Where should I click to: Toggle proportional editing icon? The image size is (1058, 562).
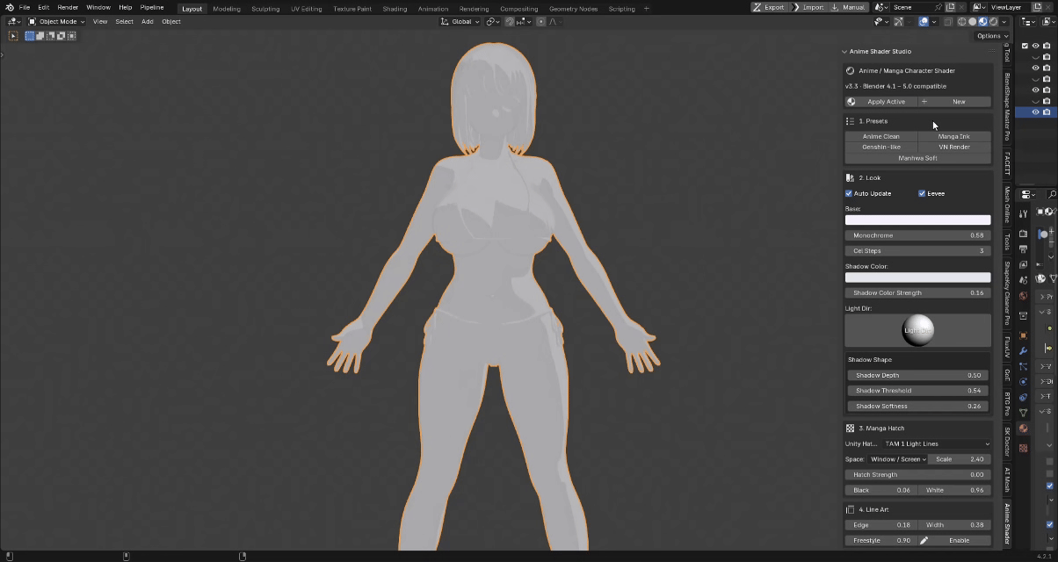tap(540, 21)
